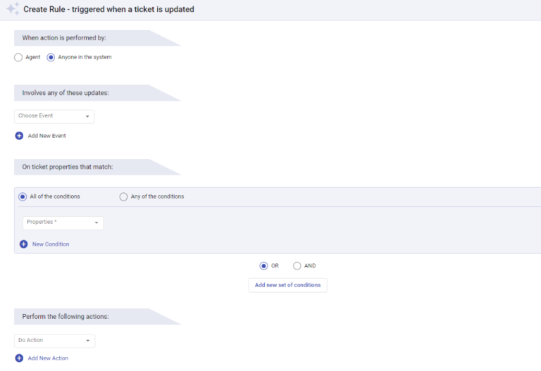Select Any of the conditions radio
Viewport: 541px width, 371px height.
click(x=124, y=196)
